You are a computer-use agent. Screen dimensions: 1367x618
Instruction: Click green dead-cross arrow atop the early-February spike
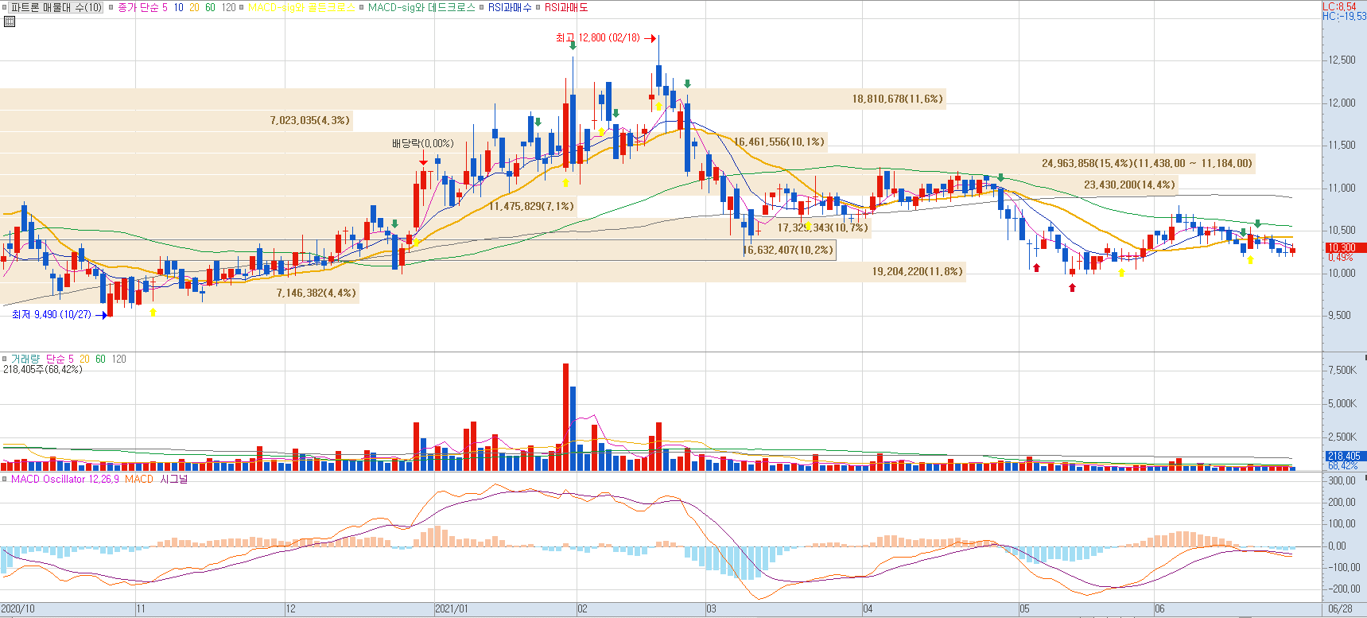point(573,45)
